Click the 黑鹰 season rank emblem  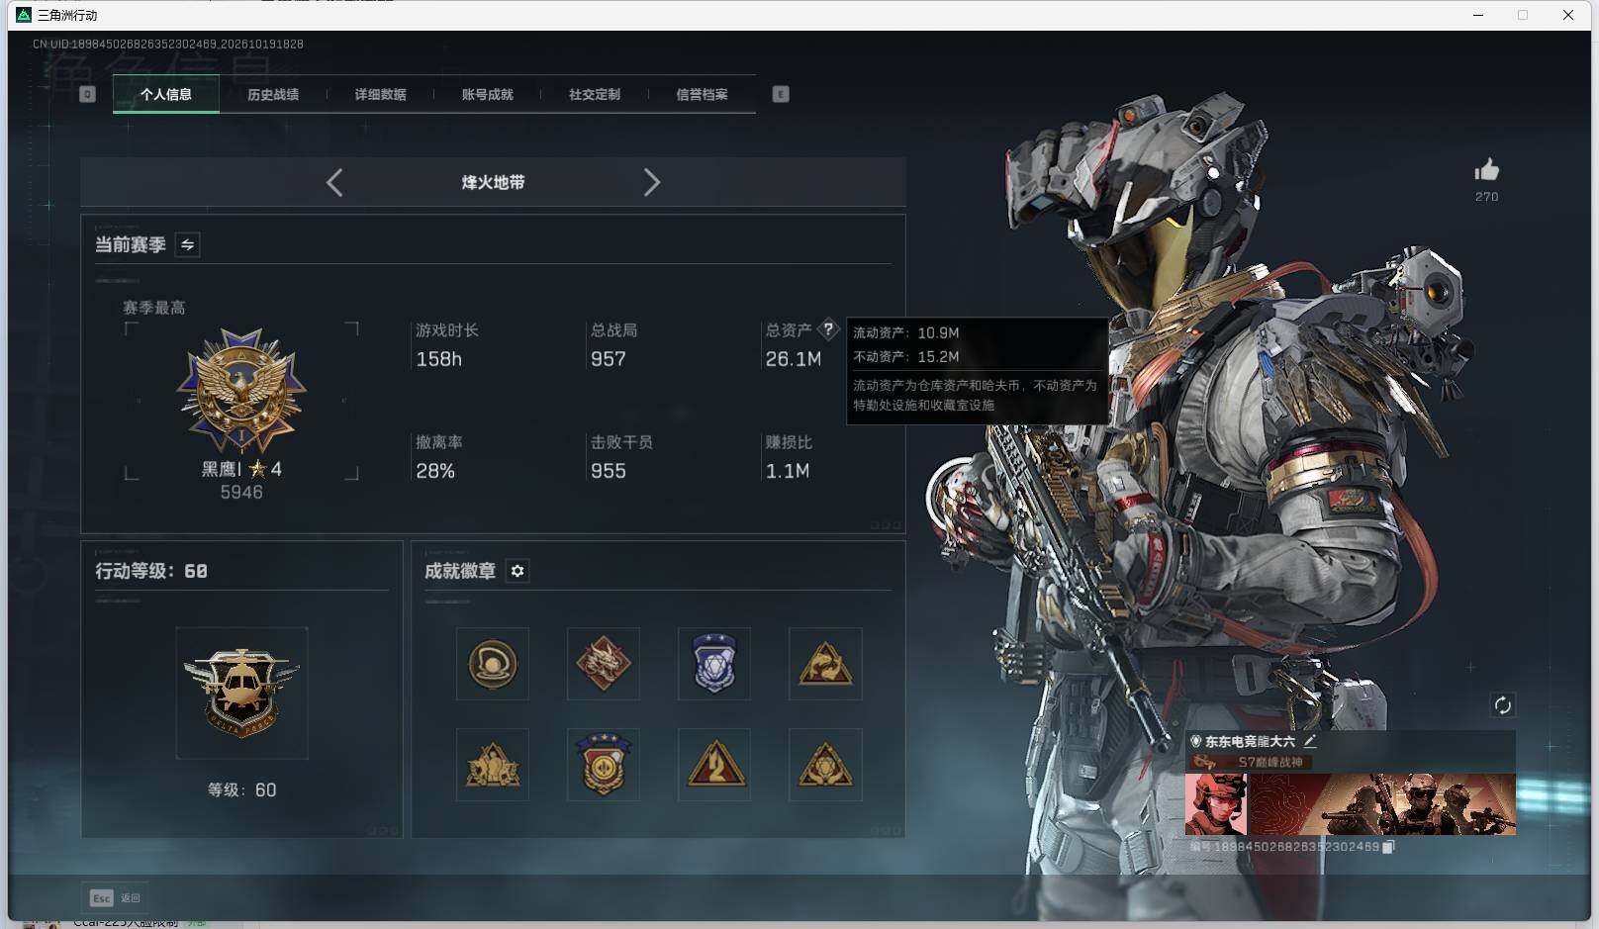(241, 391)
